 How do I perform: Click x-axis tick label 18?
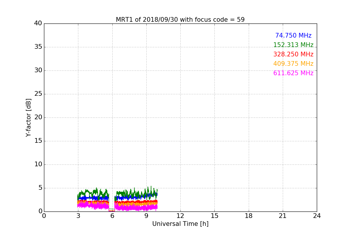[249, 216]
